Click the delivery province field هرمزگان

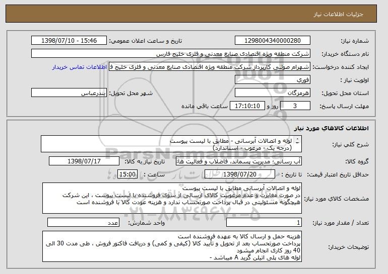(x=273, y=93)
